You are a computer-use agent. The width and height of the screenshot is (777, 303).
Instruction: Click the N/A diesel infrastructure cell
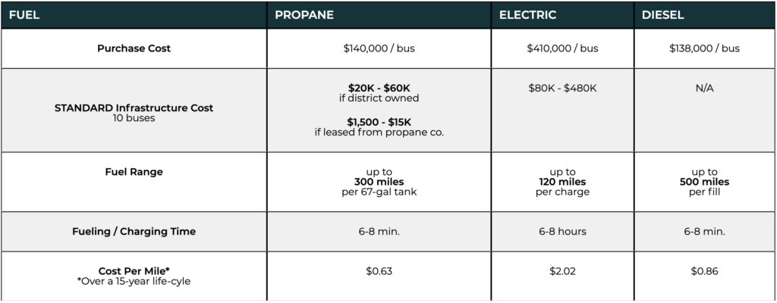click(x=704, y=88)
